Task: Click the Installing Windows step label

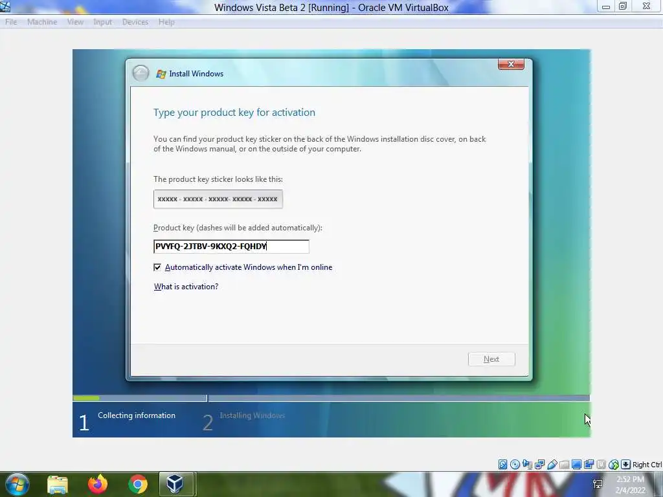Action: [x=252, y=415]
